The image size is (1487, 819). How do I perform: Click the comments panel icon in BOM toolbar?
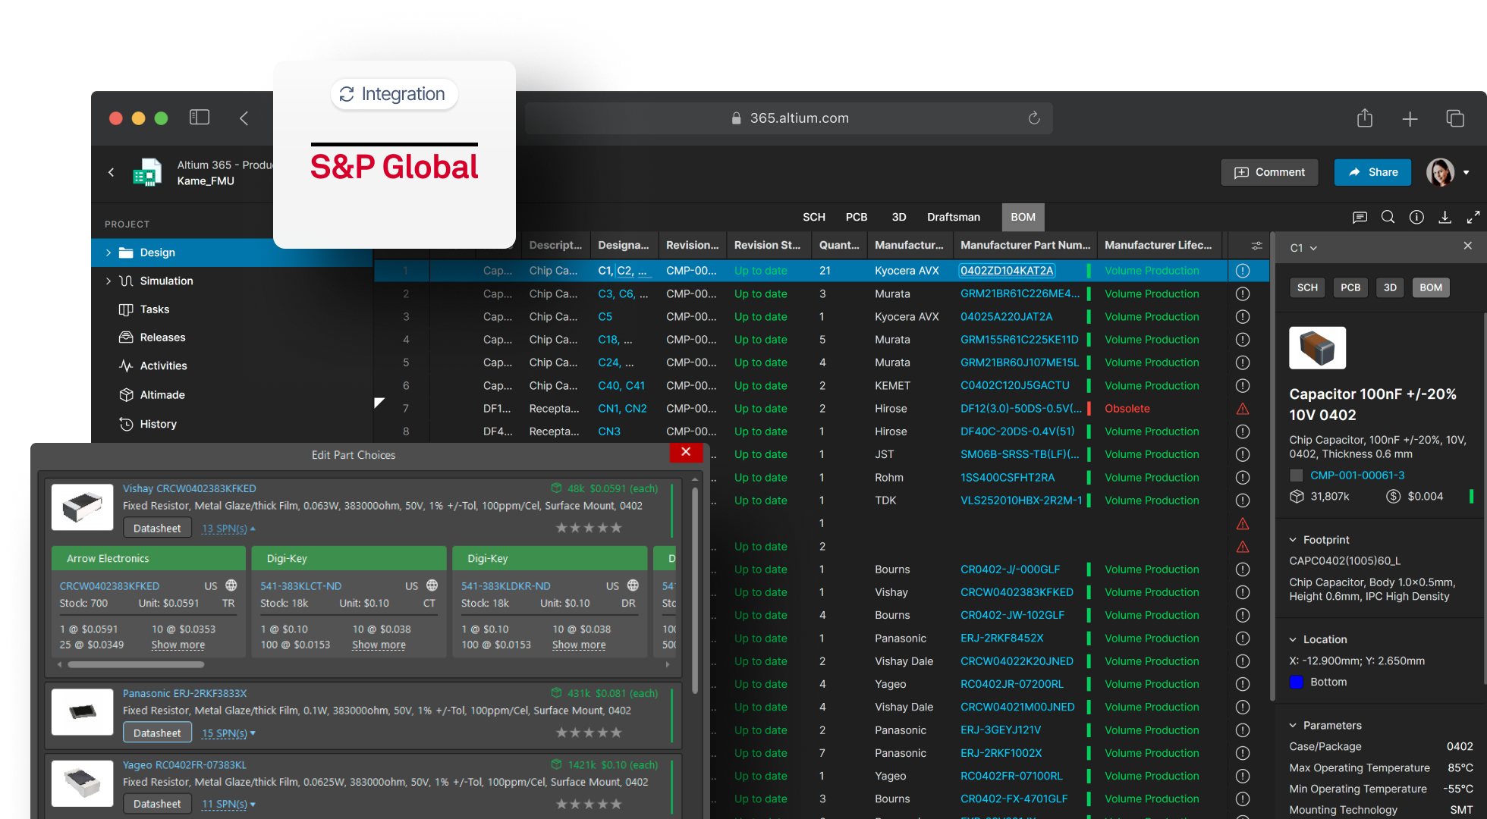[x=1360, y=218]
